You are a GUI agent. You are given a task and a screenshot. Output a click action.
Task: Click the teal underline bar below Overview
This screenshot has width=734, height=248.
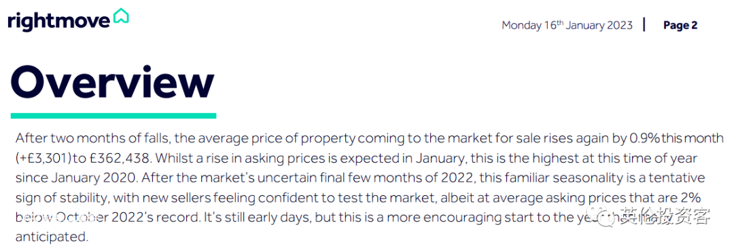113,115
